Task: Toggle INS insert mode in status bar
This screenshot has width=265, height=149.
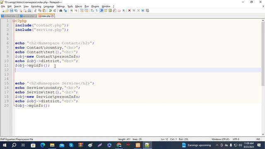Action: tap(258, 139)
